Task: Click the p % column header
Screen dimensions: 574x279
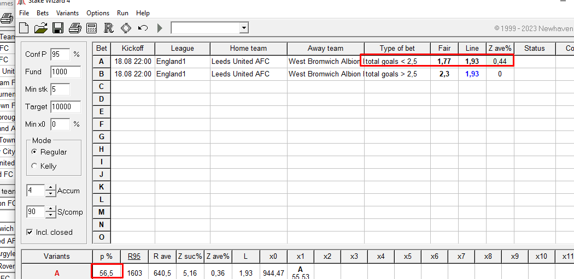Action: (107, 256)
